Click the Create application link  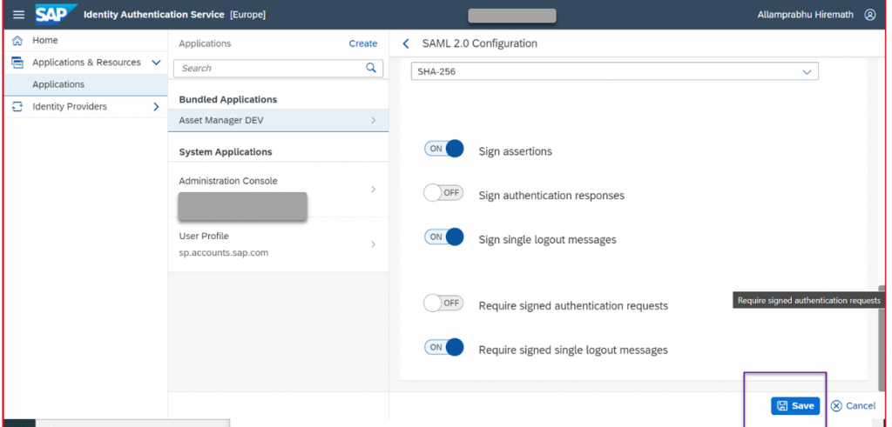363,43
